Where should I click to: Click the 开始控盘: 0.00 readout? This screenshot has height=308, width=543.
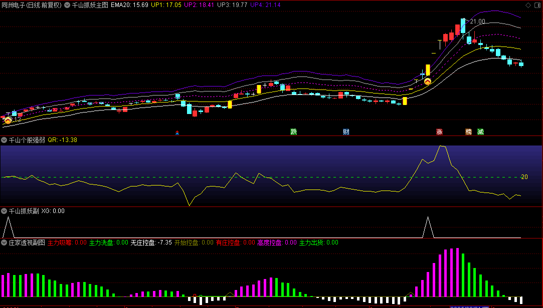point(194,242)
